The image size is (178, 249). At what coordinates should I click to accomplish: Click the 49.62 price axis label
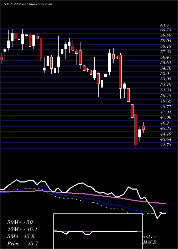[x=166, y=101]
